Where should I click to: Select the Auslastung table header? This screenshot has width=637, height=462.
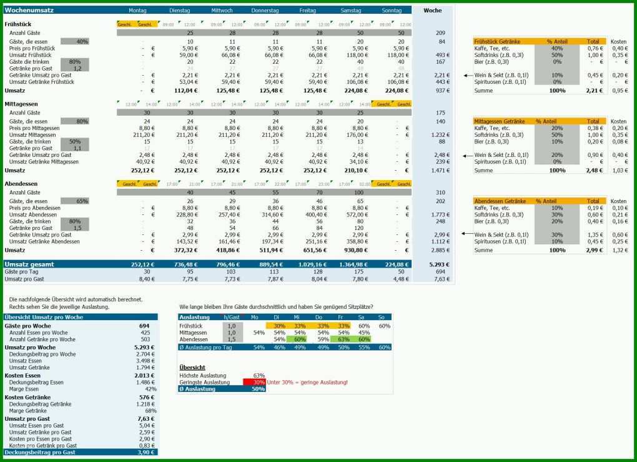tap(194, 317)
